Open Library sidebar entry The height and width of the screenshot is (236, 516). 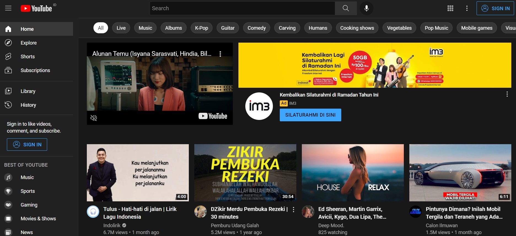pyautogui.click(x=36, y=91)
